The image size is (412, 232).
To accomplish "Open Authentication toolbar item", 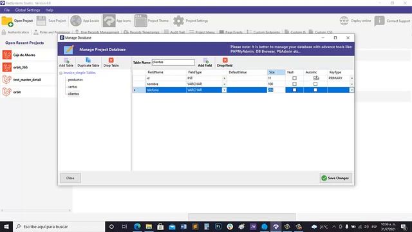I will pyautogui.click(x=15, y=32).
